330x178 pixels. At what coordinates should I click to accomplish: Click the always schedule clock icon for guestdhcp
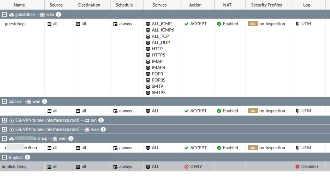coord(115,24)
